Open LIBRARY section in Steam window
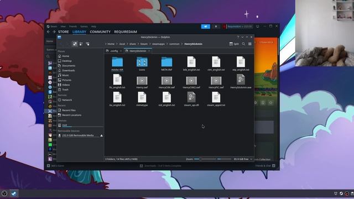This screenshot has width=354, height=199. click(x=79, y=32)
